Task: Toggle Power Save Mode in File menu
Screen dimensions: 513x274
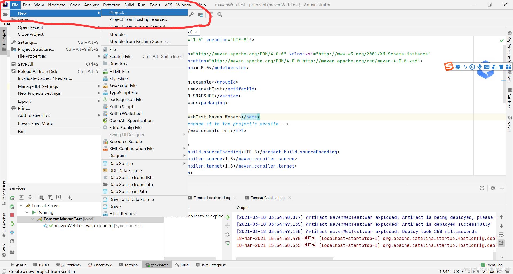Action: tap(35, 123)
